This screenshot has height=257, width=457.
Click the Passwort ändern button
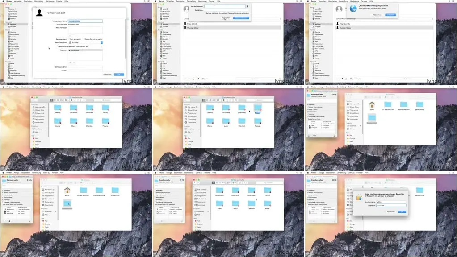click(x=241, y=18)
